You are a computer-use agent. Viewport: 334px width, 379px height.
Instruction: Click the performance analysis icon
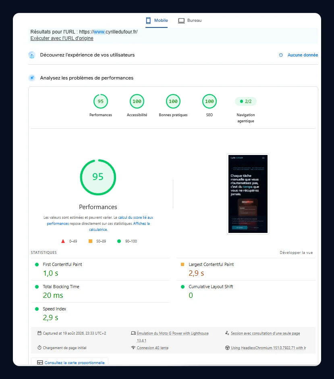(32, 78)
